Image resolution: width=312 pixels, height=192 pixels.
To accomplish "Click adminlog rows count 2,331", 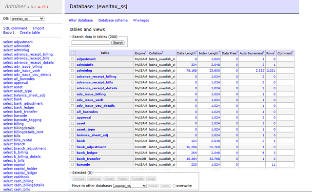I will [x=271, y=71].
